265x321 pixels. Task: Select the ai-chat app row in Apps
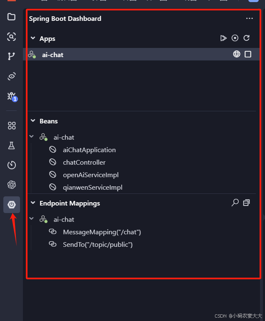point(141,54)
